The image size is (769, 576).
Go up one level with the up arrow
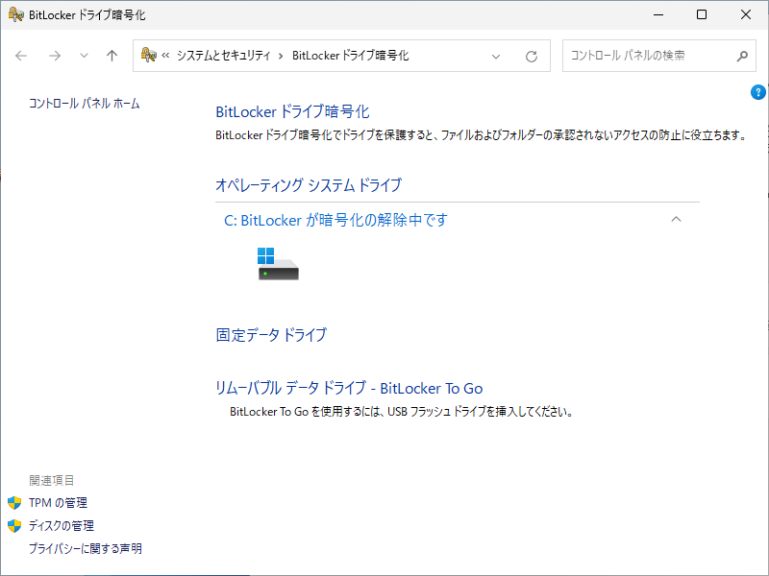click(x=112, y=56)
